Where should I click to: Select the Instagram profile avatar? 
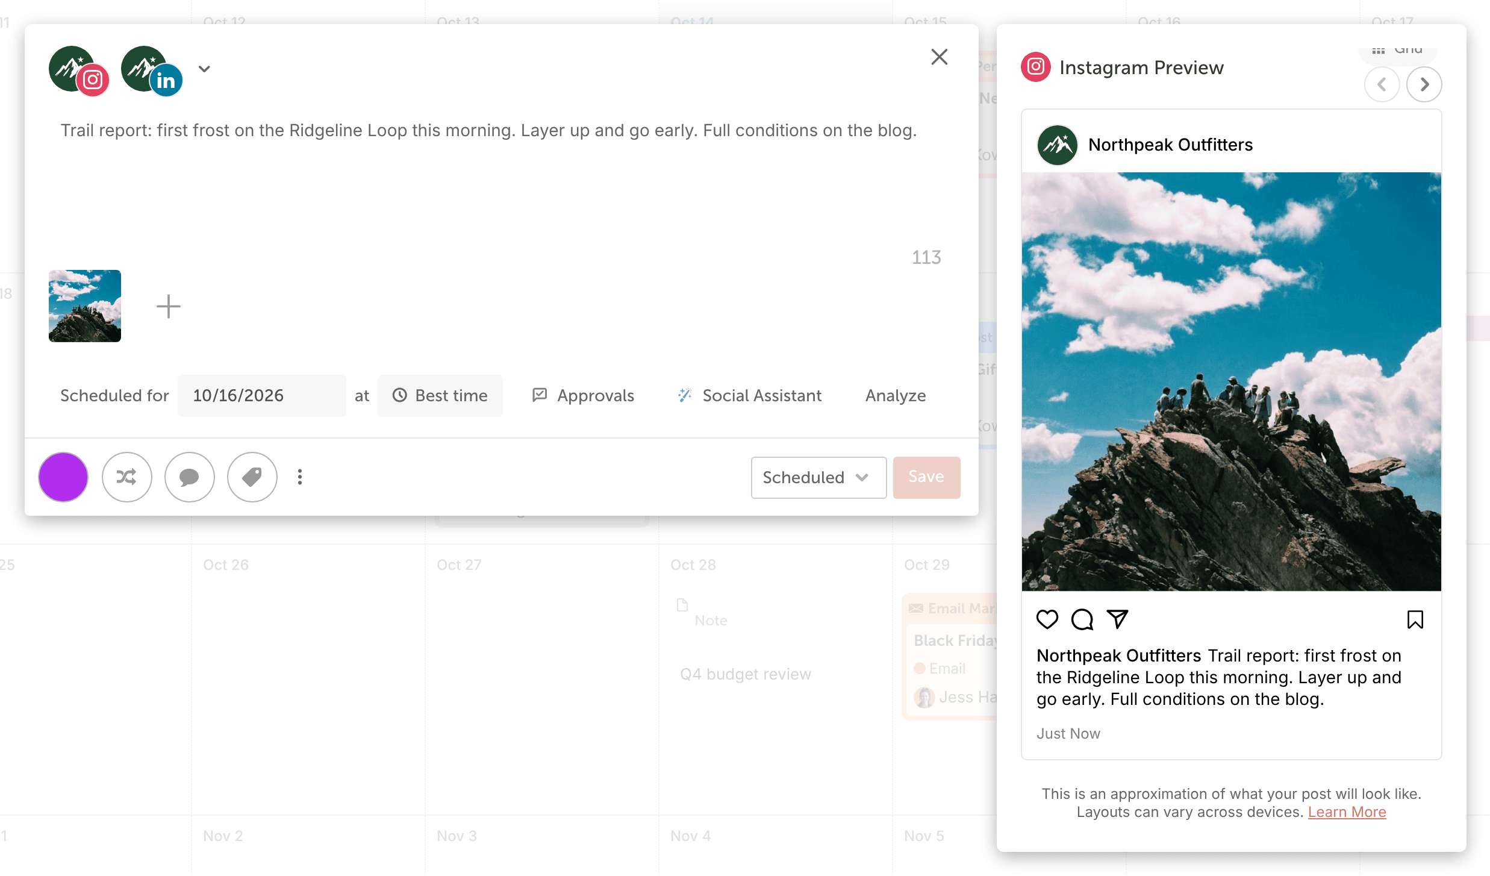pyautogui.click(x=78, y=70)
